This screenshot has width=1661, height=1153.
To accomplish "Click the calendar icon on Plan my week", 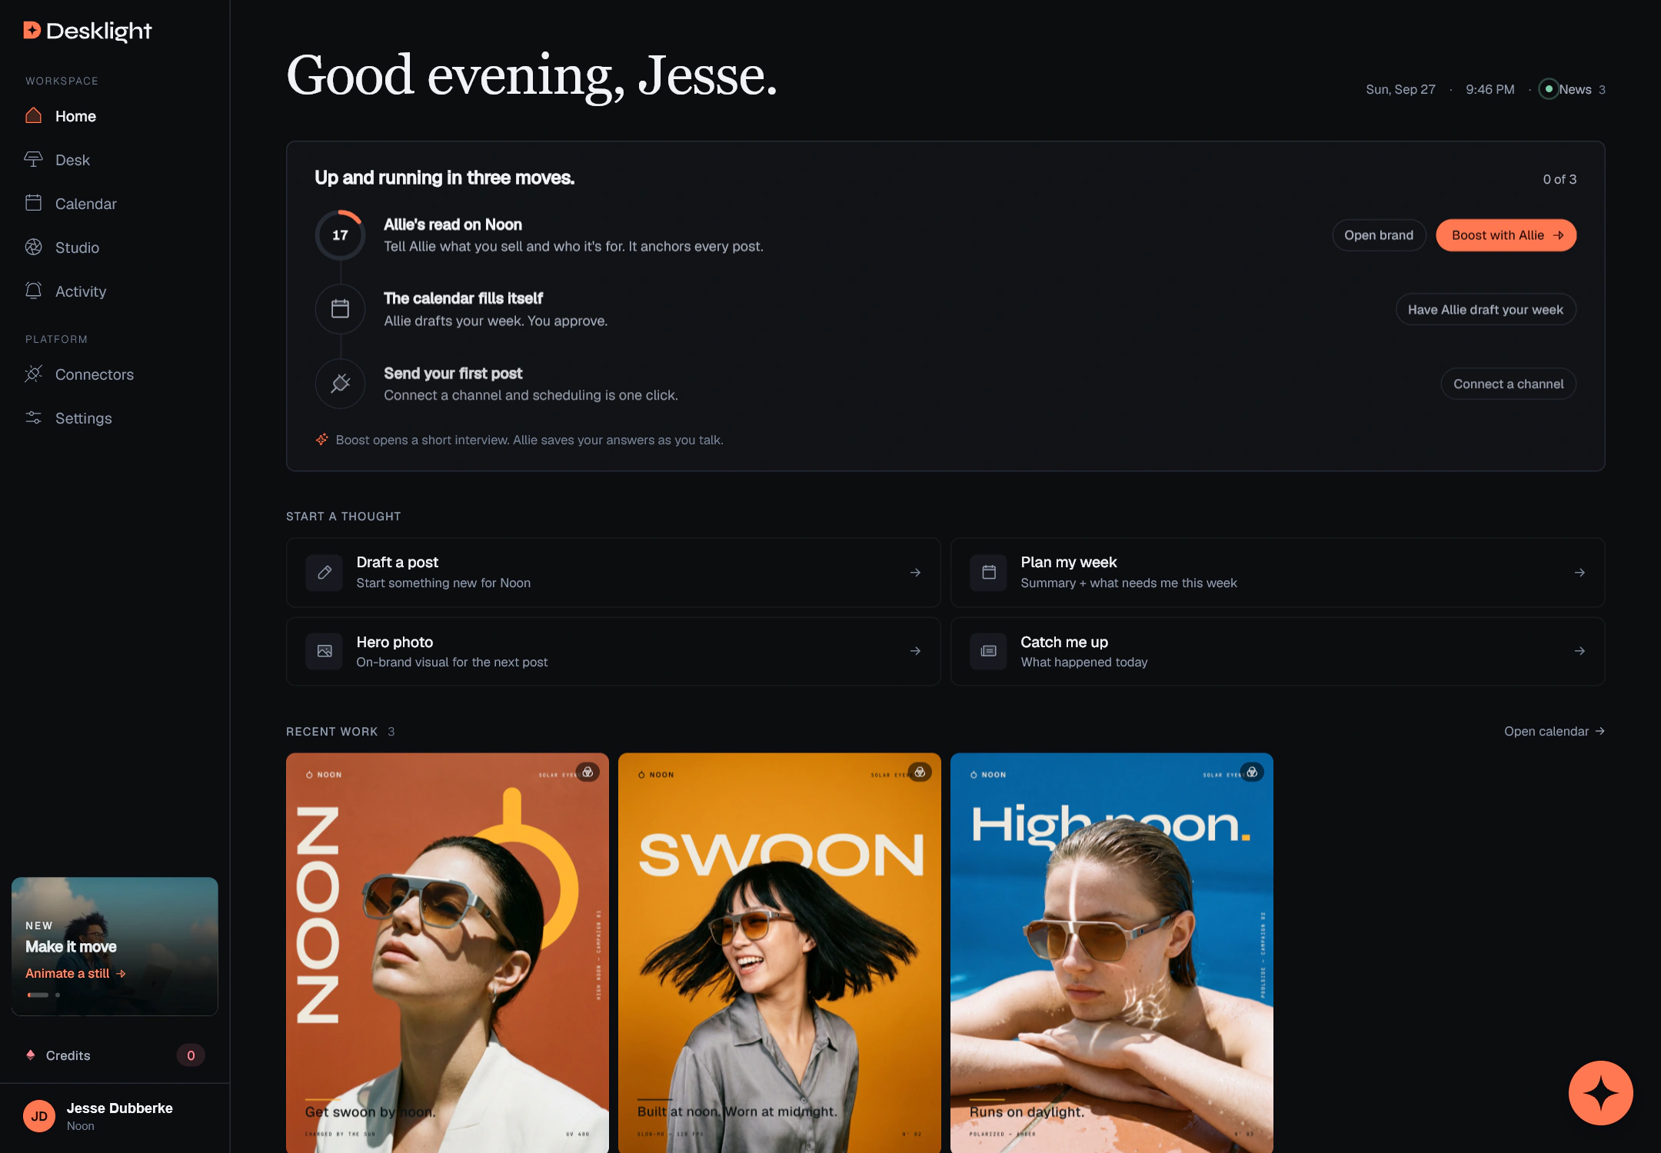I will pyautogui.click(x=989, y=573).
